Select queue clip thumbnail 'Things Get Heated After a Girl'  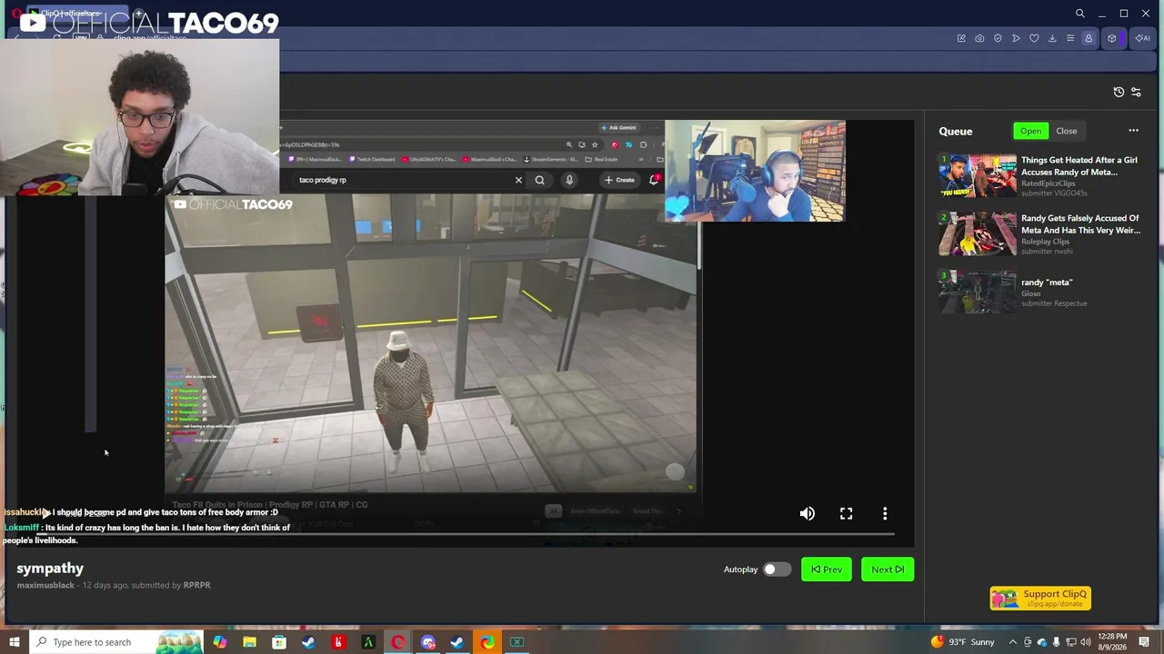click(978, 175)
